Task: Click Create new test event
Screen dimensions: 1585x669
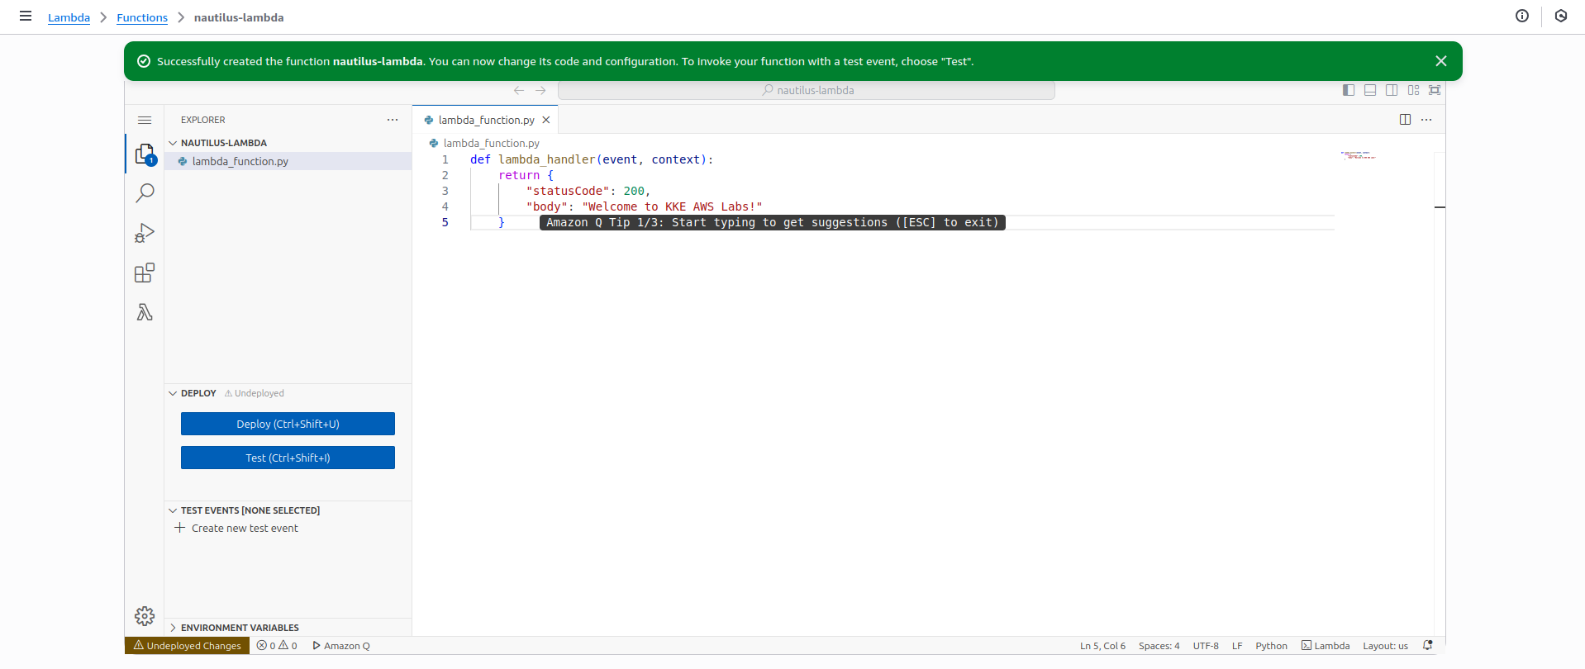Action: (x=245, y=528)
